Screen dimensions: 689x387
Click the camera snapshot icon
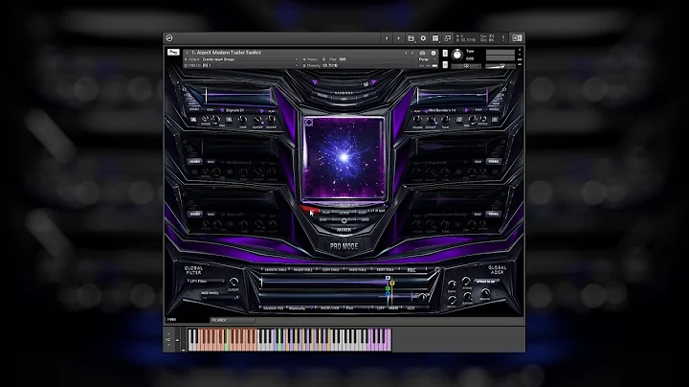tap(422, 53)
